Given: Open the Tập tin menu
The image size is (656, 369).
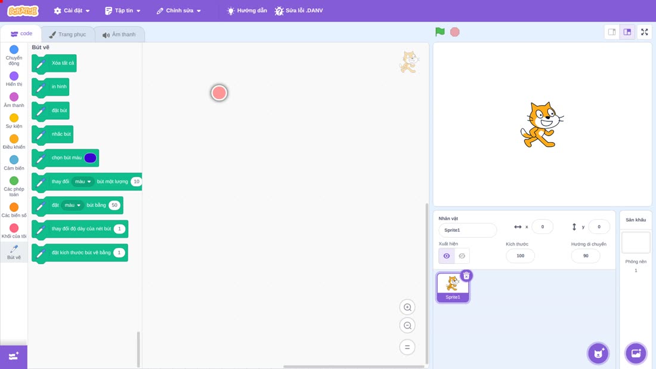Looking at the screenshot, I should coord(123,11).
